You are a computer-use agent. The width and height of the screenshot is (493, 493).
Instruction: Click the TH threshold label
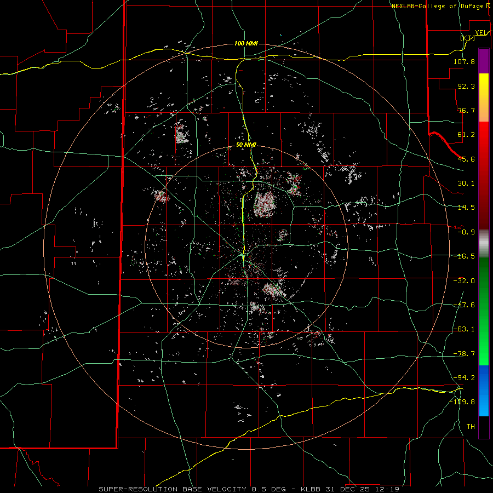pos(471,427)
